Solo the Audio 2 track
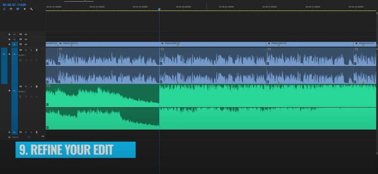This screenshot has height=174, width=378. point(31,87)
